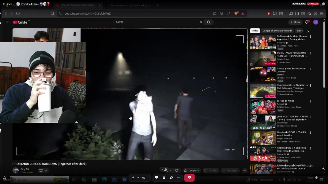
Task: Select the 'Pantalla de Bena' stream title
Action: (30, 4)
